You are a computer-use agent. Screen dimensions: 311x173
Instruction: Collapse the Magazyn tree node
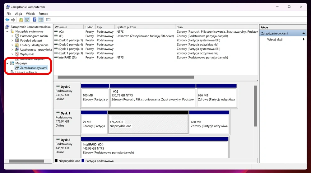pyautogui.click(x=7, y=63)
